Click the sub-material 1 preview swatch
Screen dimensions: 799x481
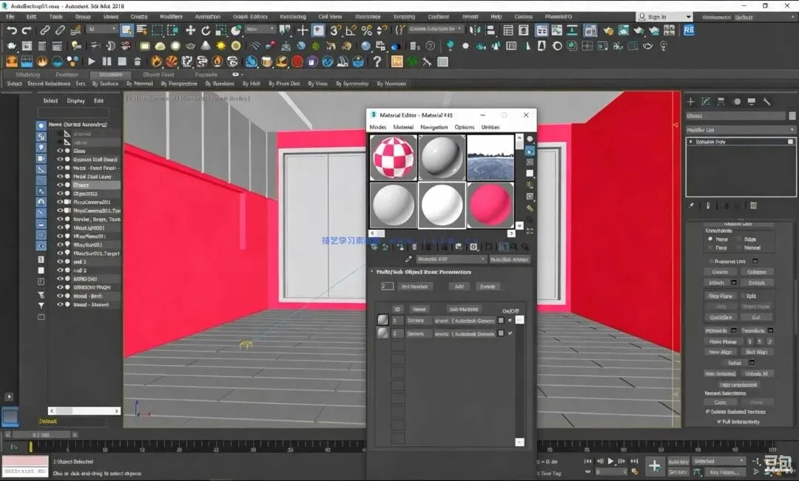[x=382, y=320]
